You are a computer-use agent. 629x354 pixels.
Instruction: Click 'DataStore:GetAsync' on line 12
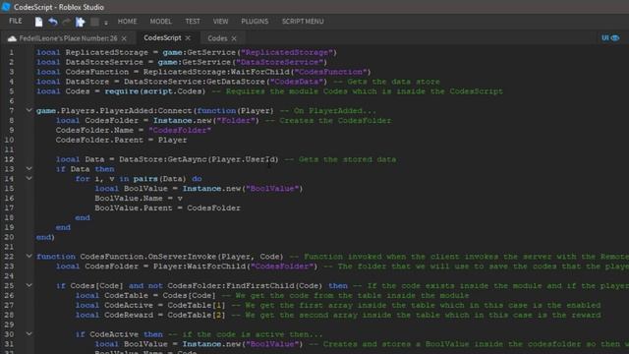pyautogui.click(x=163, y=159)
